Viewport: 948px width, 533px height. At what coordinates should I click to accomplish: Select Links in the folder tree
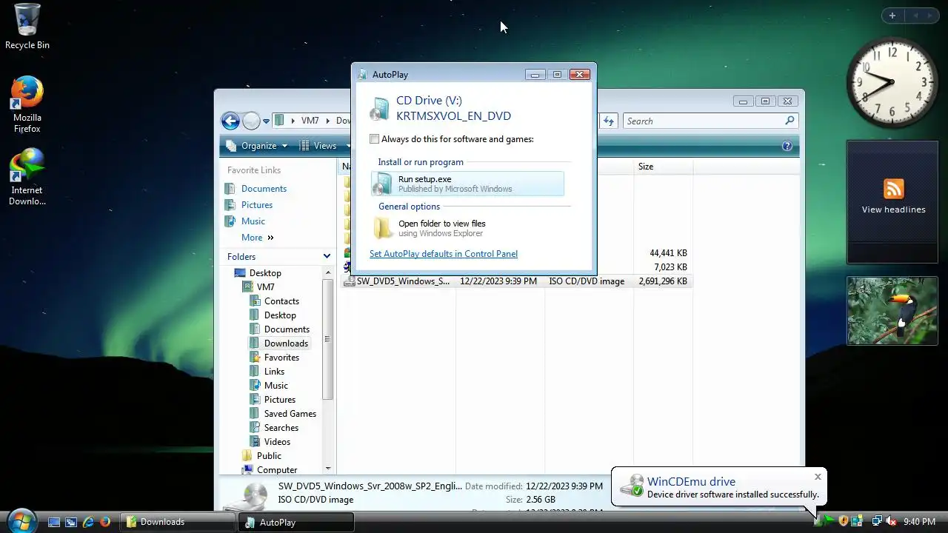pos(267,372)
